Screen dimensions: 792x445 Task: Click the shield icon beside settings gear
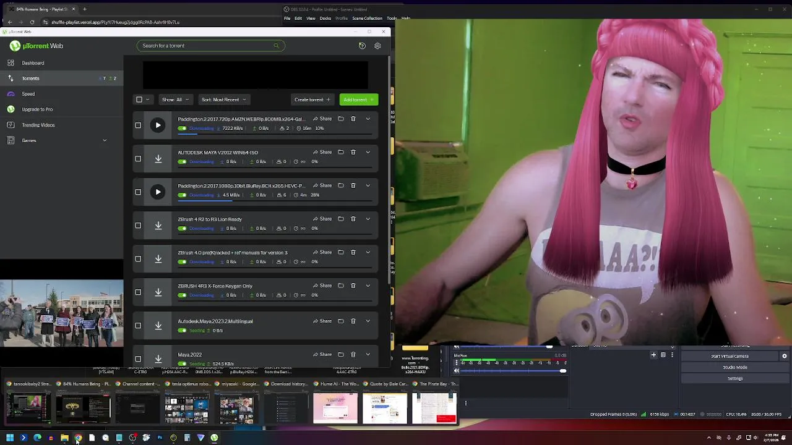click(362, 46)
